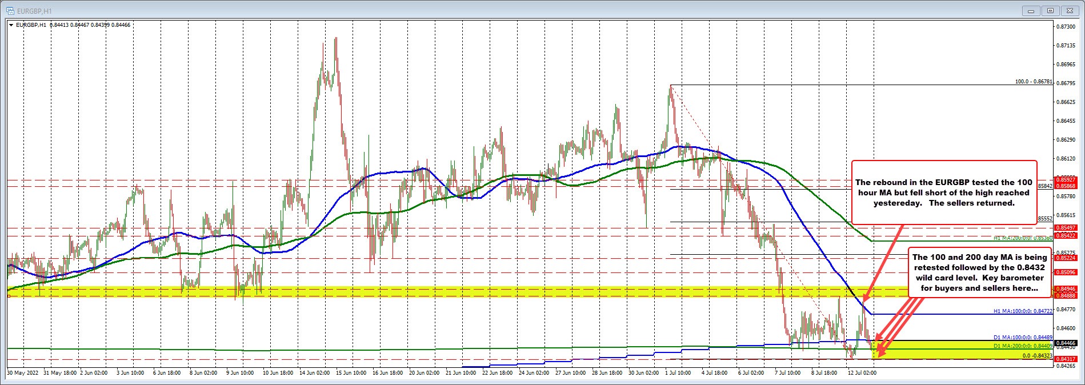The height and width of the screenshot is (385, 1085).
Task: Select the red 0.84317 price level tag
Action: click(x=1066, y=359)
